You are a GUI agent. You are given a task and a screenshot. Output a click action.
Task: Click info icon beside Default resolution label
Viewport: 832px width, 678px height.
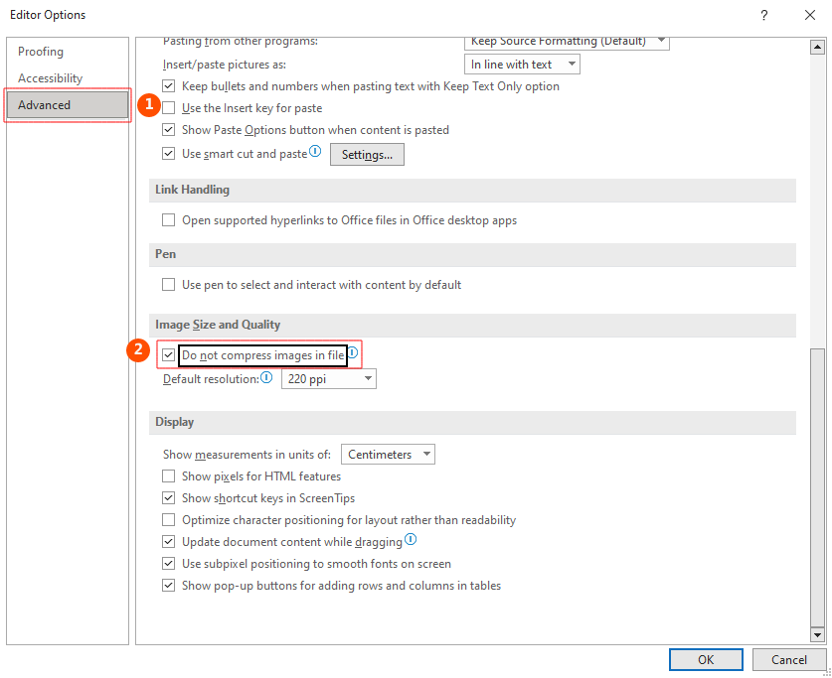[266, 378]
